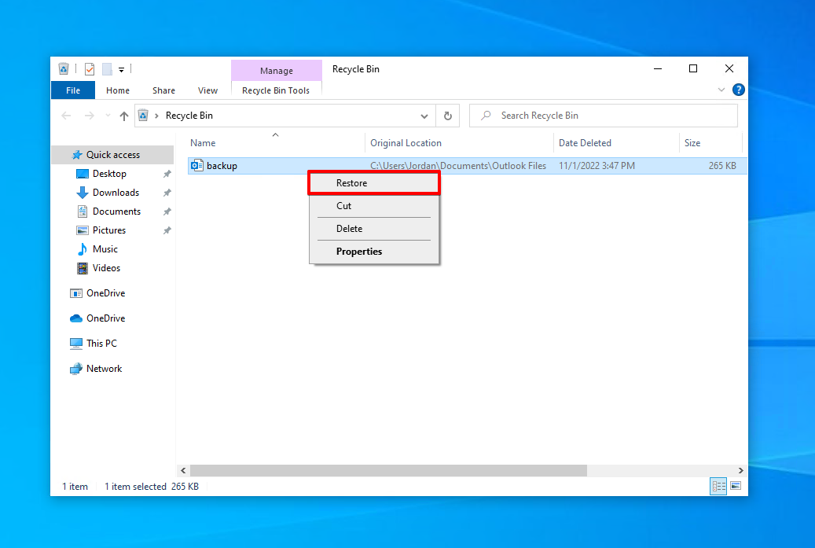Sort by Date Deleted column header
Screen dimensions: 815x548
coord(585,143)
